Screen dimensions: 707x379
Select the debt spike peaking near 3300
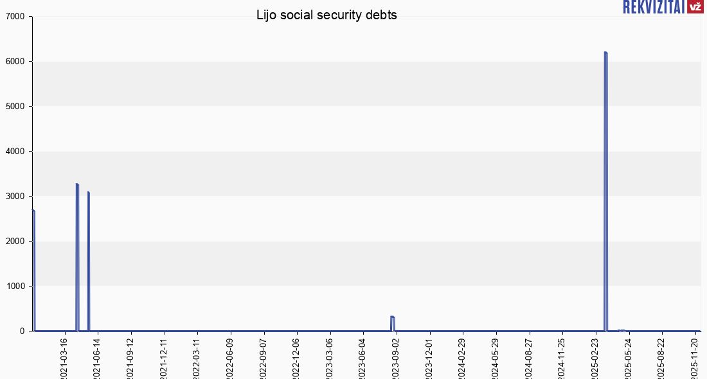(x=77, y=257)
